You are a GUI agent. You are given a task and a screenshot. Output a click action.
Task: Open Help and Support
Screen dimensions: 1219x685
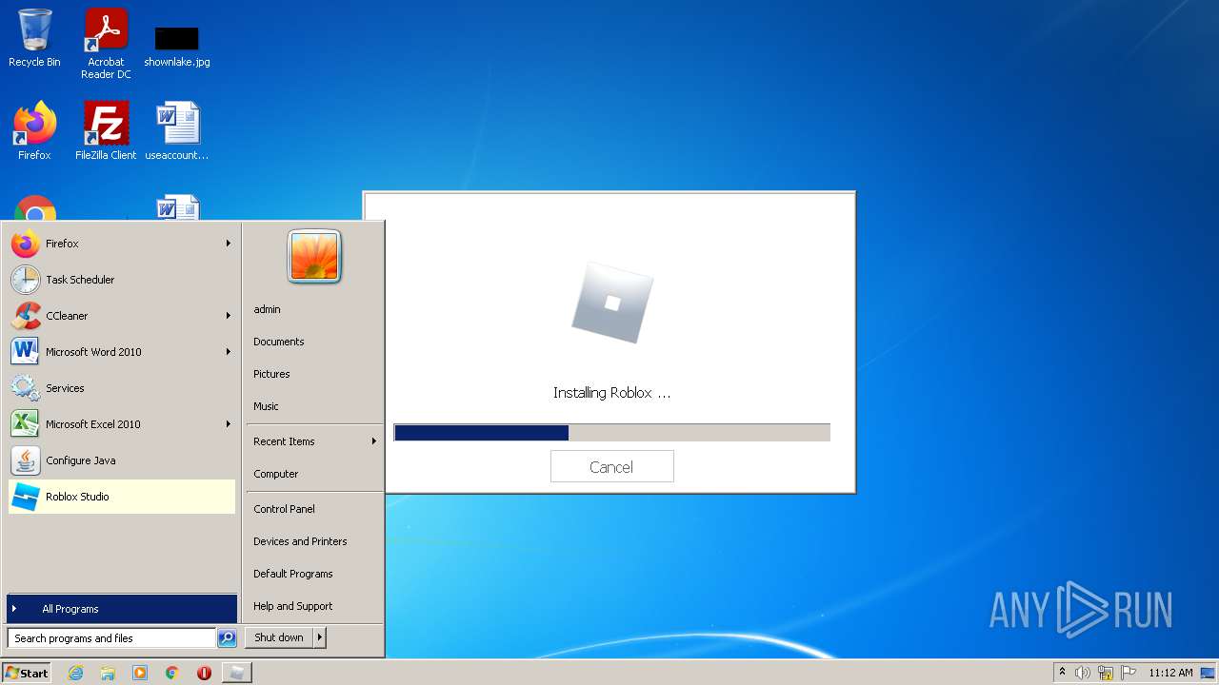[x=293, y=606]
